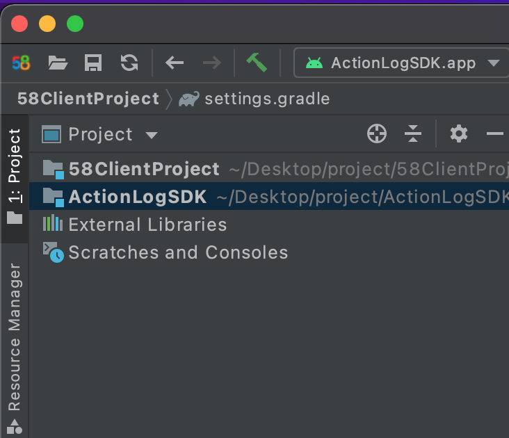Click the settings.gradle breadcrumb
This screenshot has height=438, width=509.
tap(266, 99)
